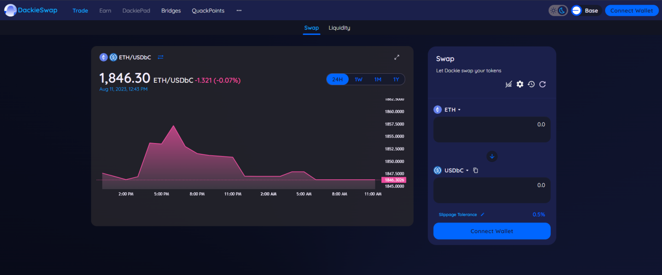The width and height of the screenshot is (662, 275).
Task: Switch to light mode with the sun icon
Action: (x=553, y=10)
